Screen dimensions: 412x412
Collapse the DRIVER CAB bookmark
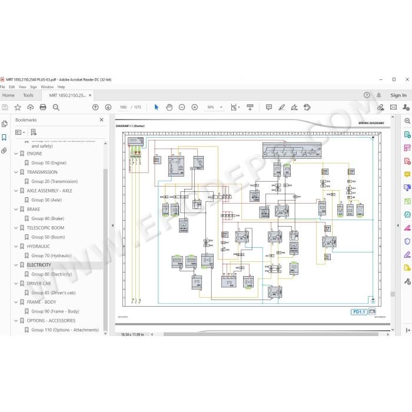pos(16,284)
